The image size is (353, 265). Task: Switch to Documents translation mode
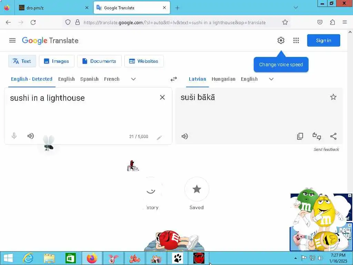99,61
